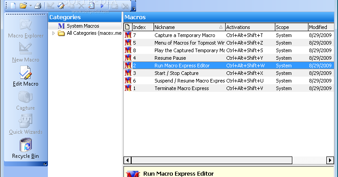
Task: Click the Copy Macro toolbar icon
Action: 71,6
